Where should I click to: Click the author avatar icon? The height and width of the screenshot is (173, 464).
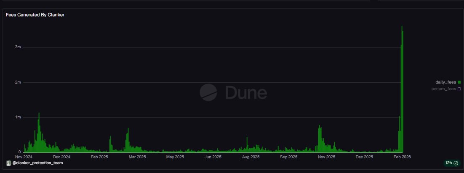pyautogui.click(x=8, y=163)
